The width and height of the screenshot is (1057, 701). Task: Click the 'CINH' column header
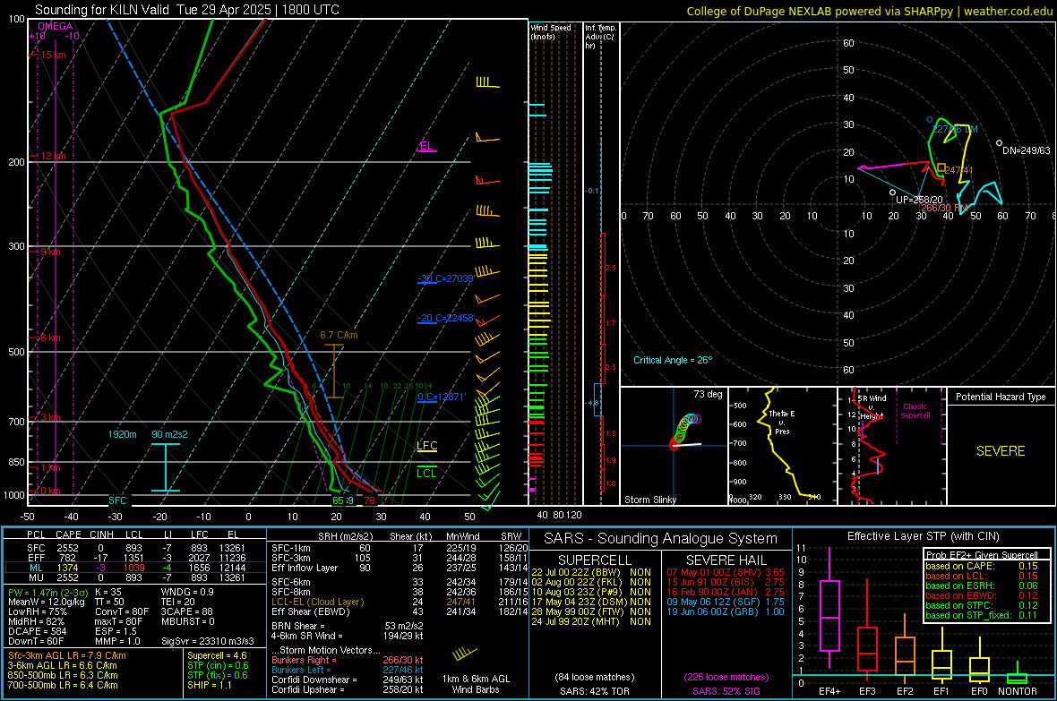coord(102,534)
